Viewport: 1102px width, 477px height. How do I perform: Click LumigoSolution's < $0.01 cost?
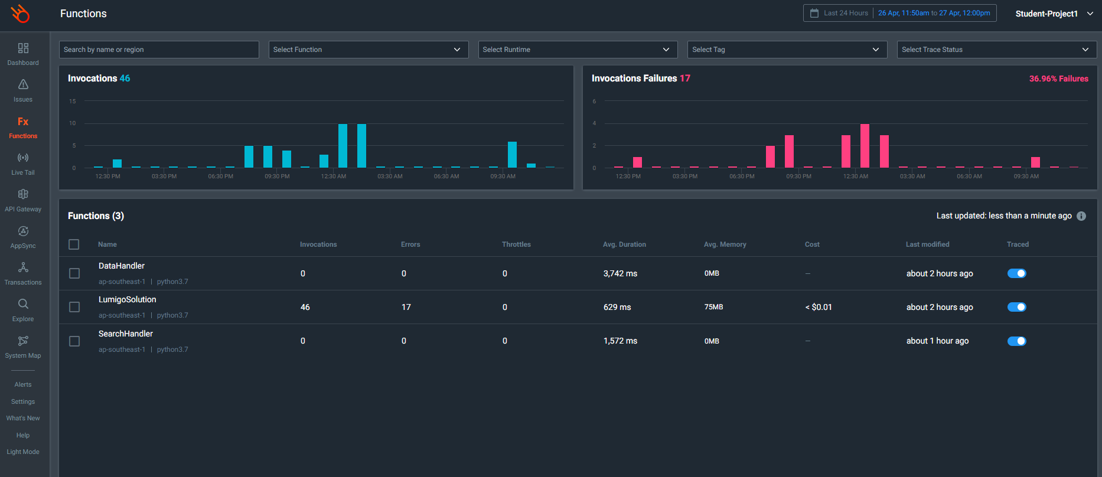click(x=819, y=307)
